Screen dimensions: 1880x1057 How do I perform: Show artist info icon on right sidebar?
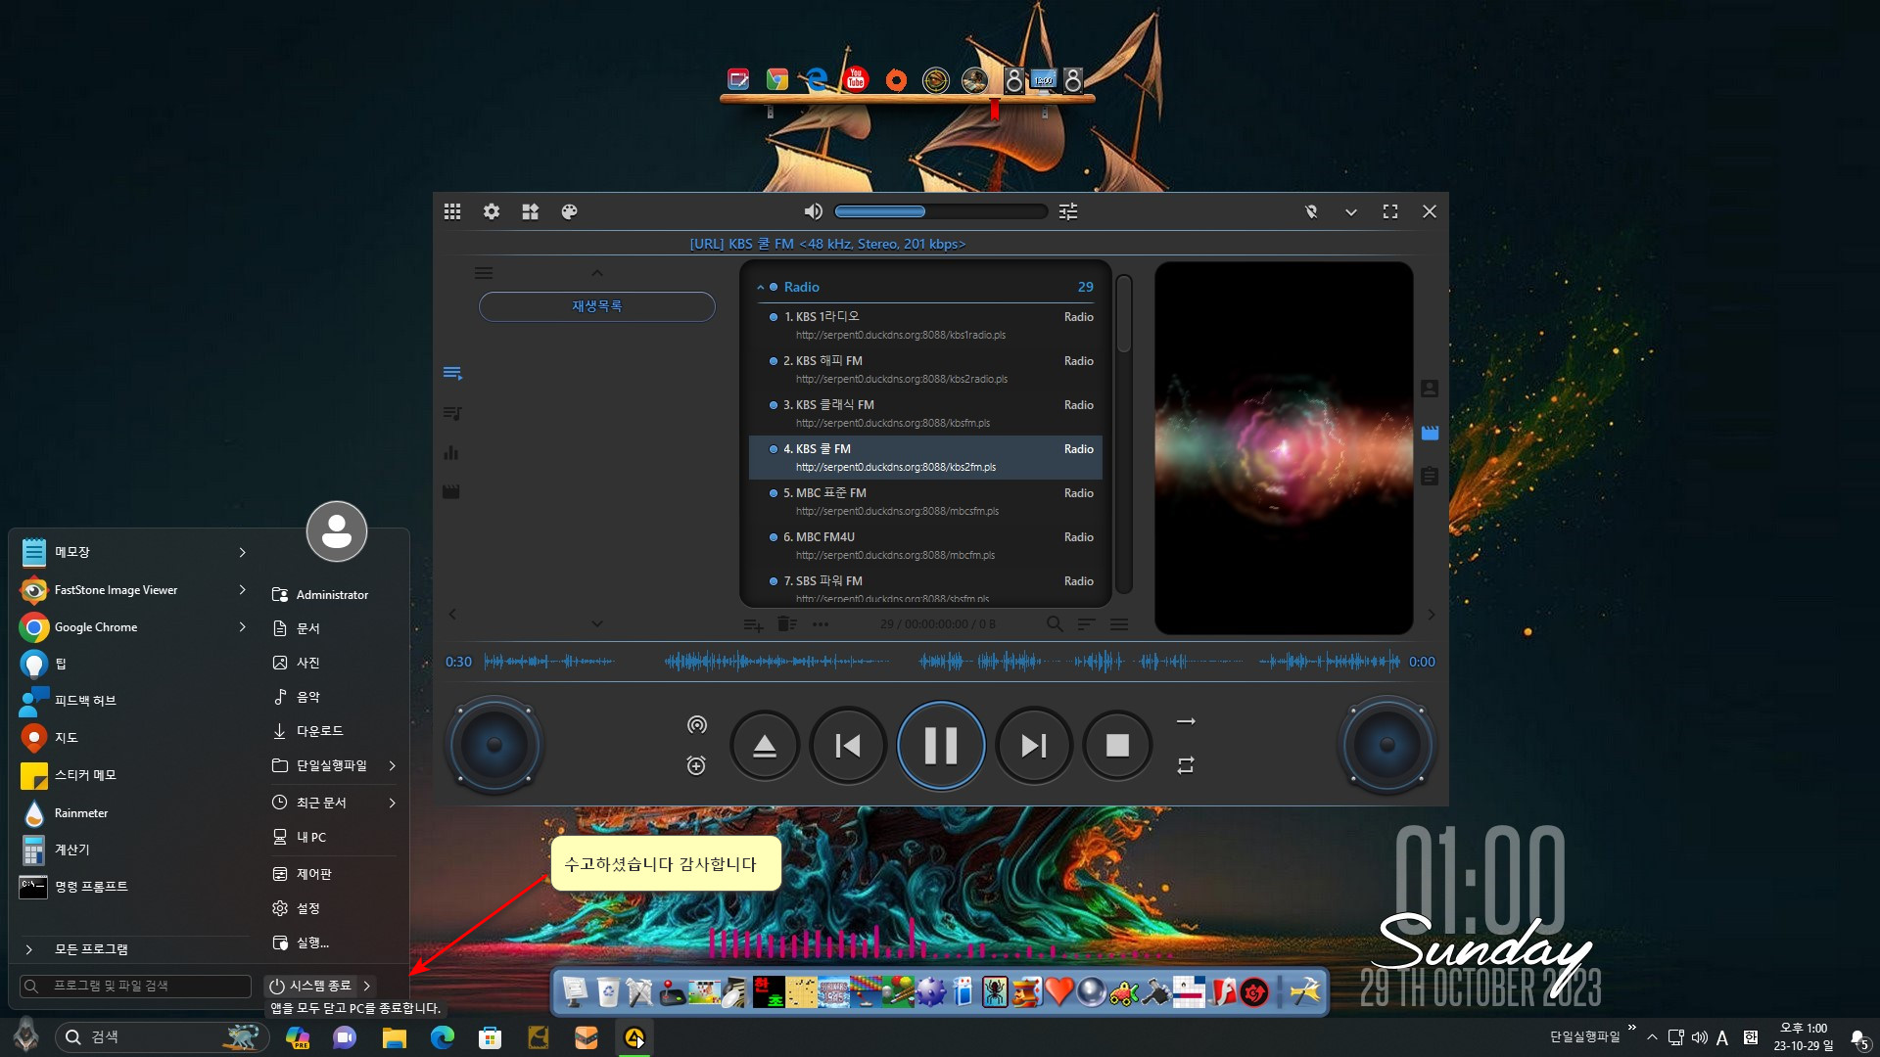coord(1430,389)
